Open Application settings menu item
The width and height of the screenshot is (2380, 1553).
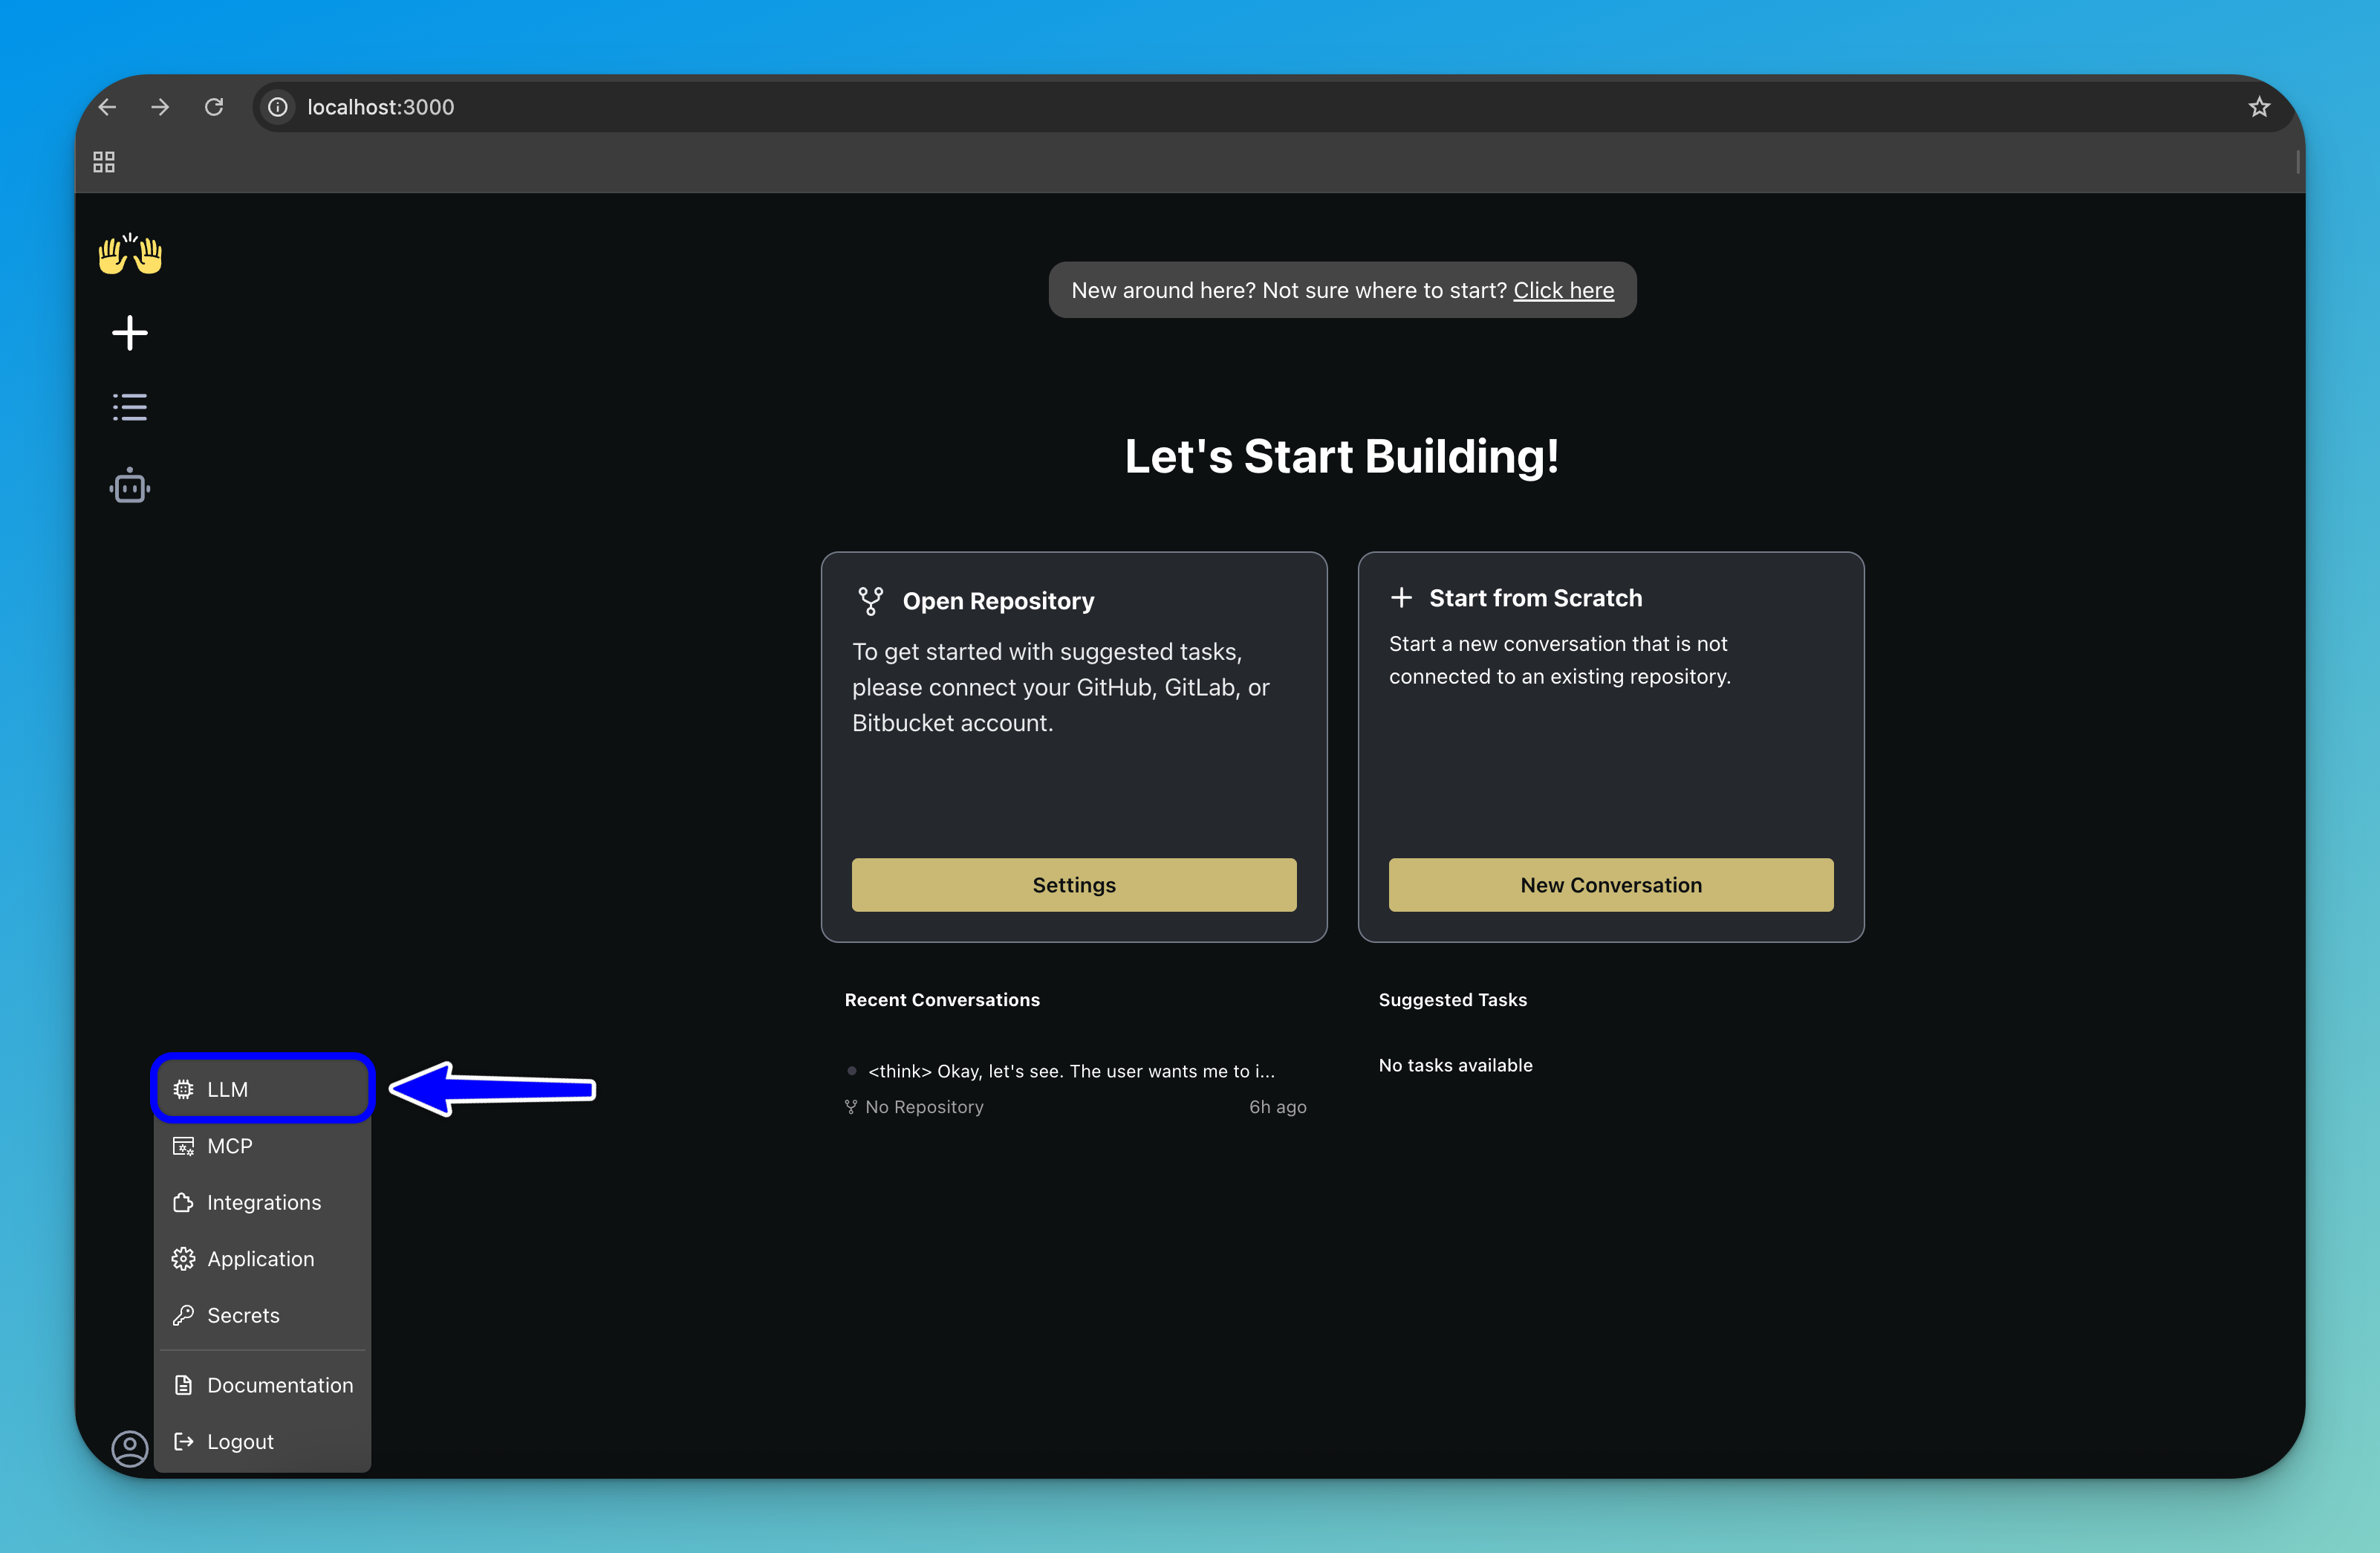pos(262,1259)
